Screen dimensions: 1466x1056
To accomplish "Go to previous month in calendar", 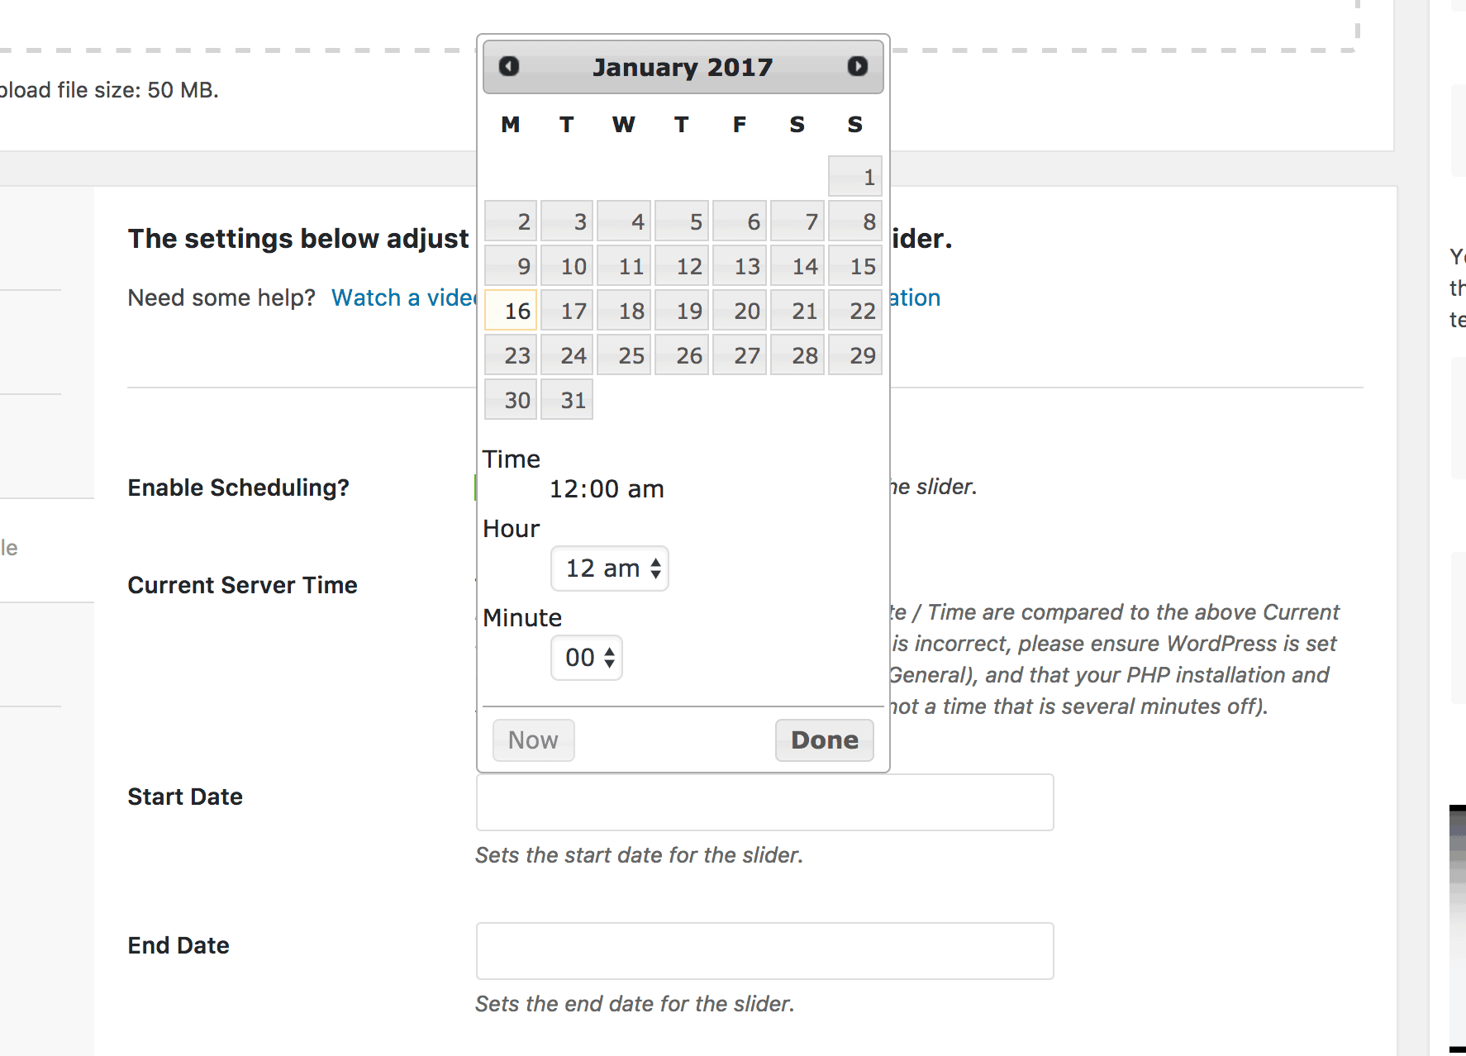I will 509,66.
